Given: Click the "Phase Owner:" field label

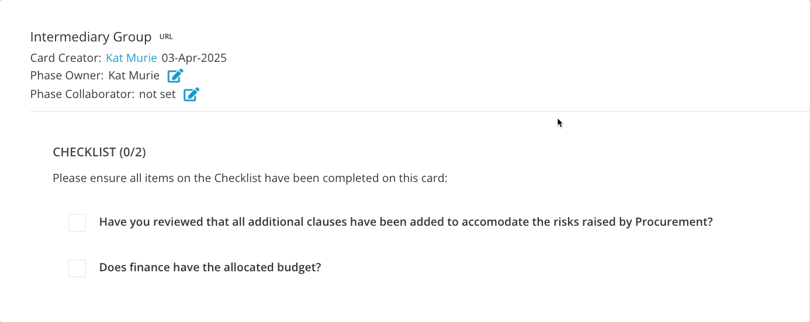Looking at the screenshot, I should 67,76.
